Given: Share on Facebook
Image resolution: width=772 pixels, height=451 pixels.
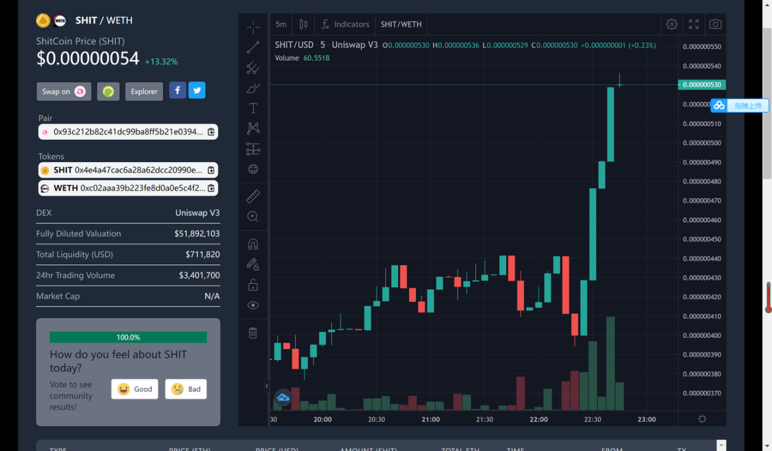Looking at the screenshot, I should (x=178, y=90).
